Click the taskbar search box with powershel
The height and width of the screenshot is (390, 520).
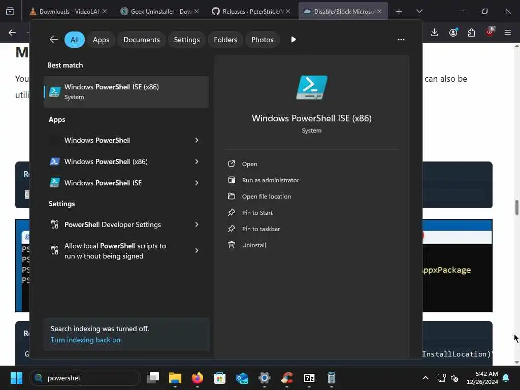(x=85, y=378)
